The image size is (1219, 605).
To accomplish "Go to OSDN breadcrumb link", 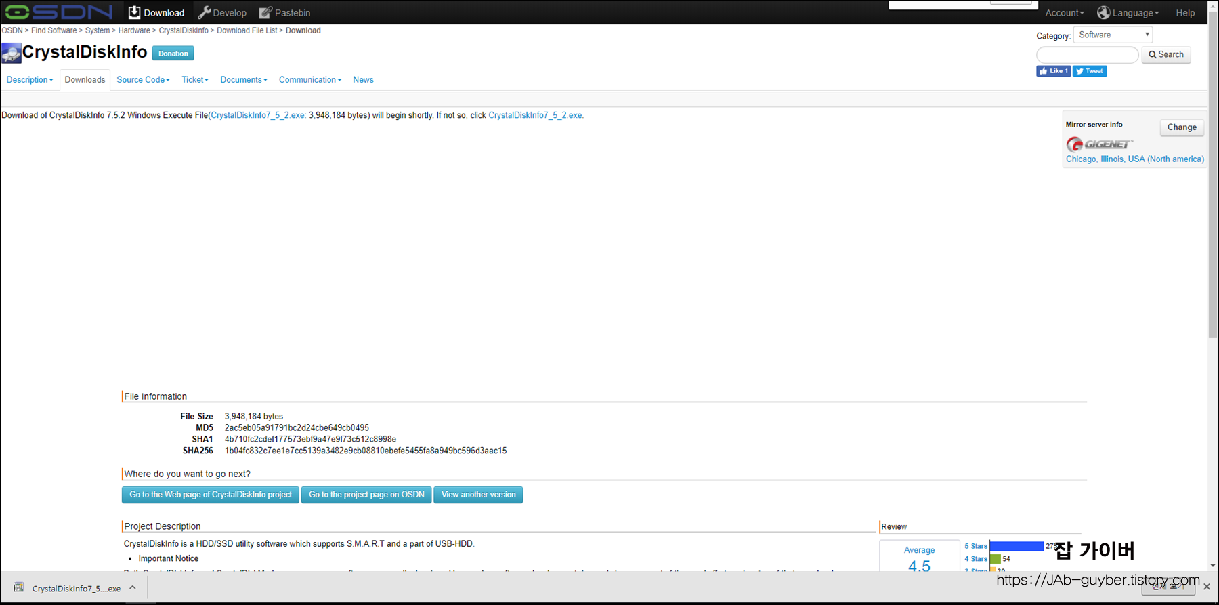I will (x=12, y=30).
